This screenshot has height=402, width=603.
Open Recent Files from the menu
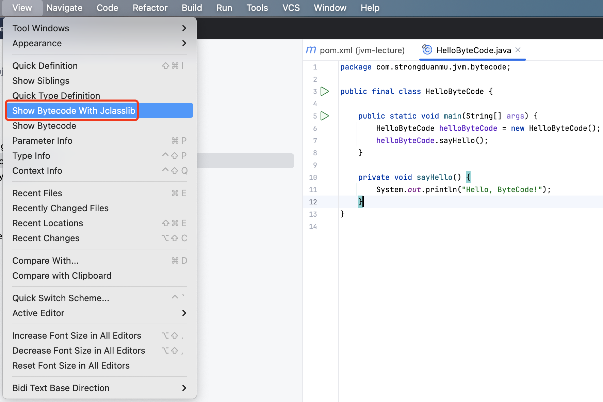click(37, 193)
